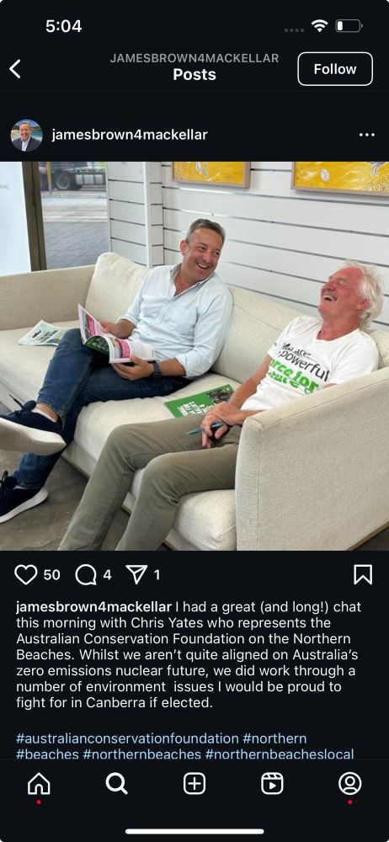Tap jamesbrown4mackellar username above photo
The width and height of the screenshot is (389, 842).
tap(130, 135)
